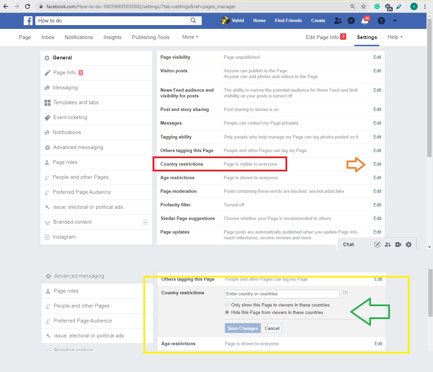Screen dimensions: 433x372
Task: Click the blue pen extension icon
Action: 399,6
